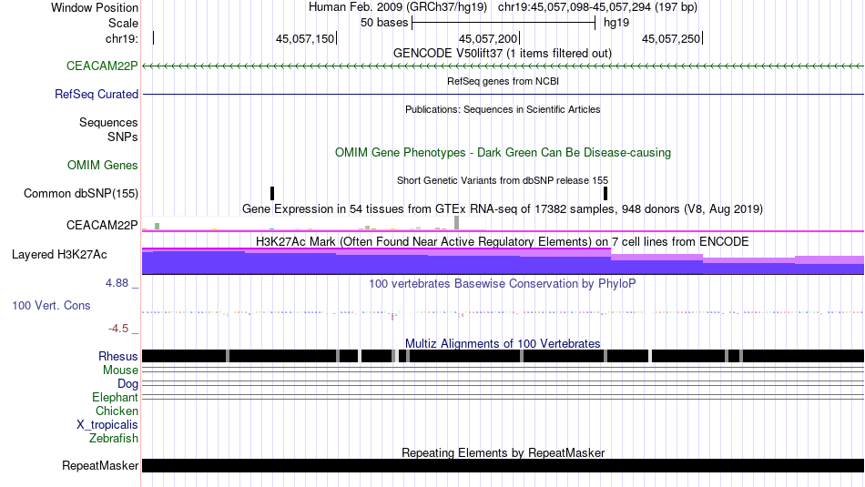Open OMIM Gene Phenotypes track title

point(503,153)
